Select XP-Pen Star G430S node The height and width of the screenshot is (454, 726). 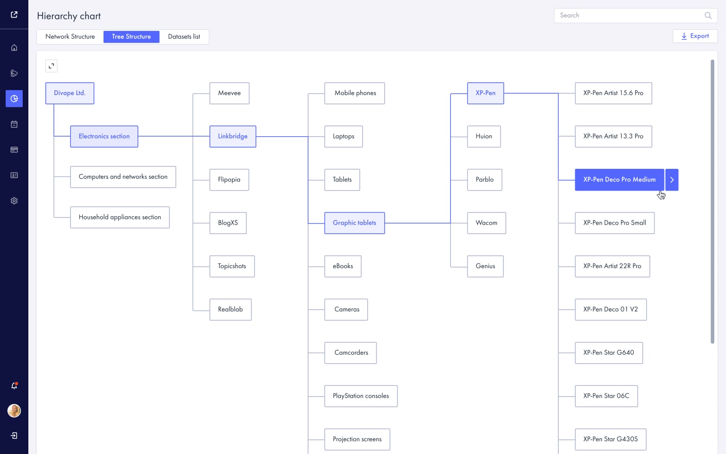click(611, 439)
